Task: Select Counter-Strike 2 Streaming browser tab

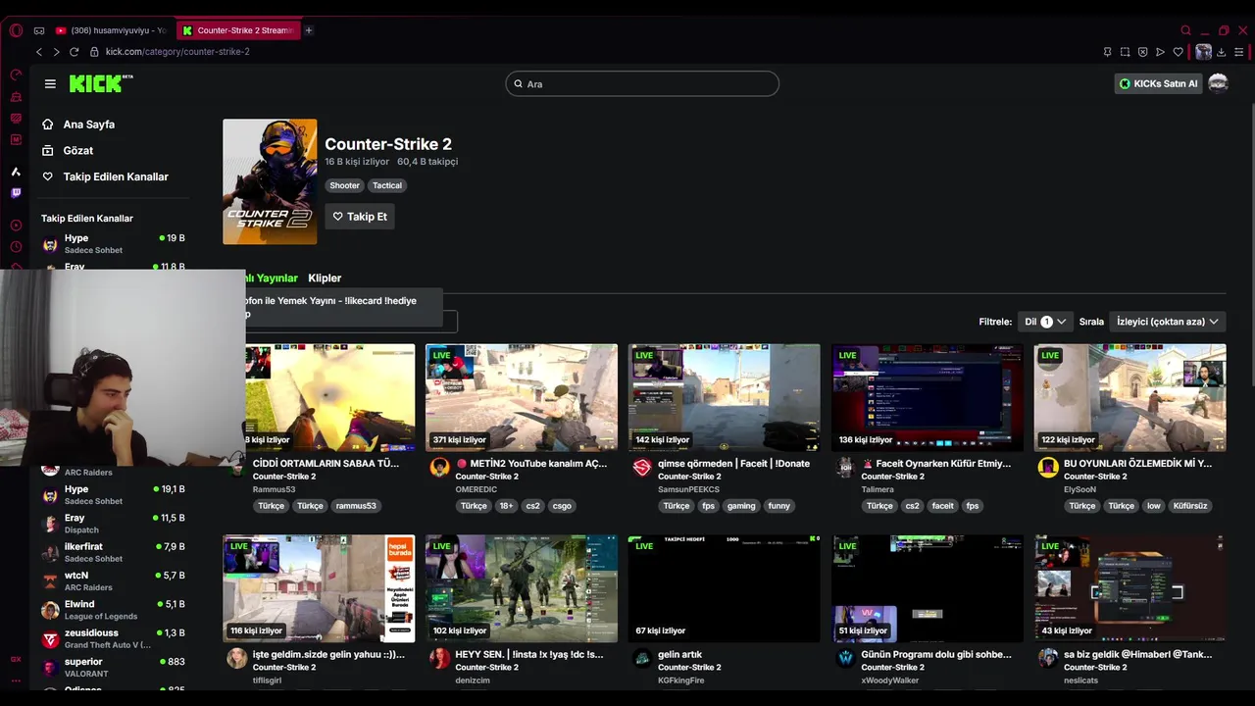Action: point(238,30)
